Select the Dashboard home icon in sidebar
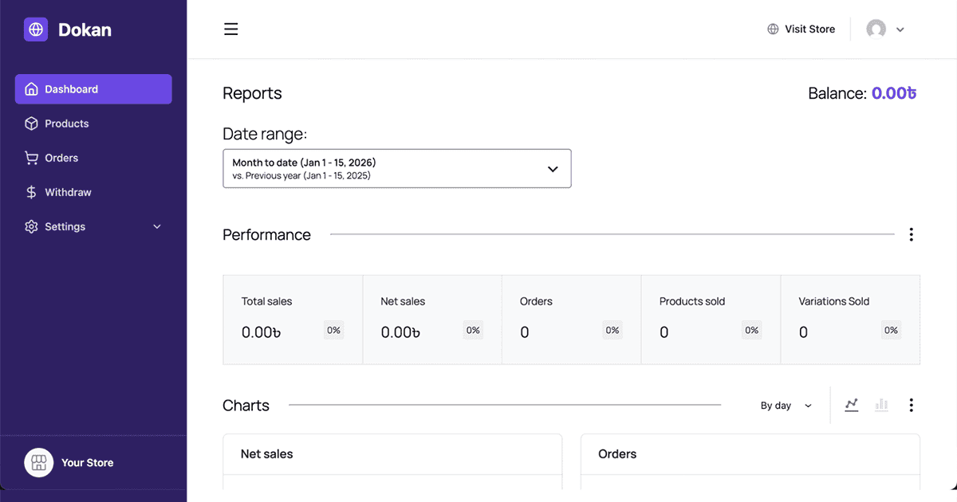Screen dimensions: 957x502 32,88
